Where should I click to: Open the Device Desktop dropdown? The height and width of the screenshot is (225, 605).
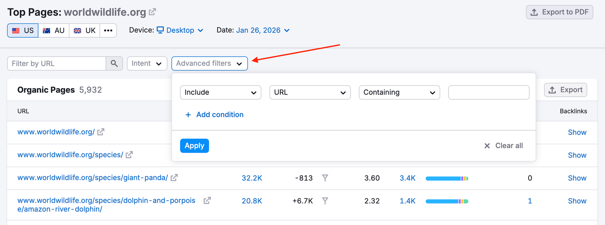tap(180, 30)
